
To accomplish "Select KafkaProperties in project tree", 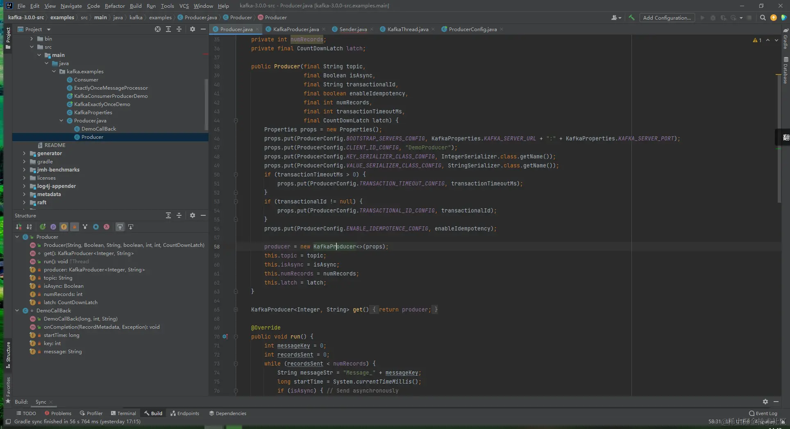I will point(93,113).
